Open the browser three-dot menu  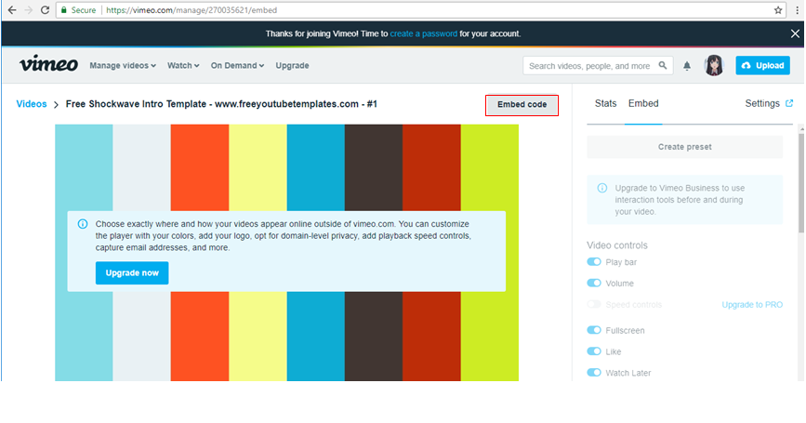point(797,10)
